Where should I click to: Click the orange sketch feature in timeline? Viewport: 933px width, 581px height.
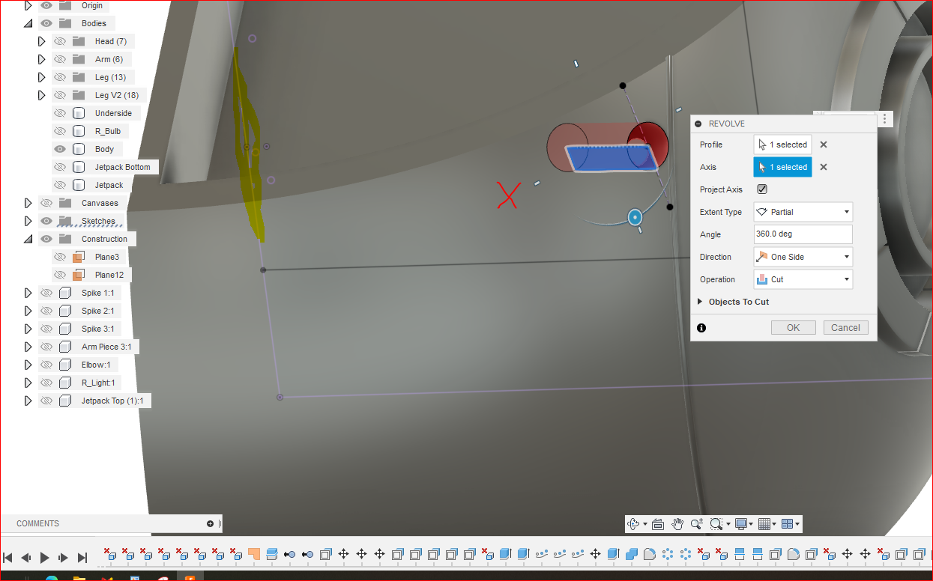tap(253, 554)
